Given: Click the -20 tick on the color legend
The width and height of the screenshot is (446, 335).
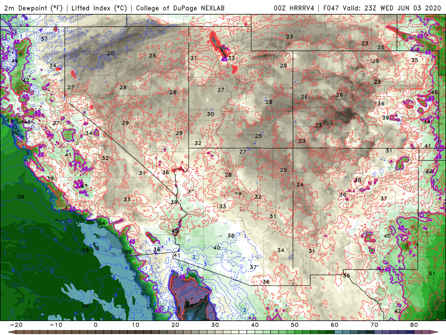Looking at the screenshot, I should [x=16, y=325].
